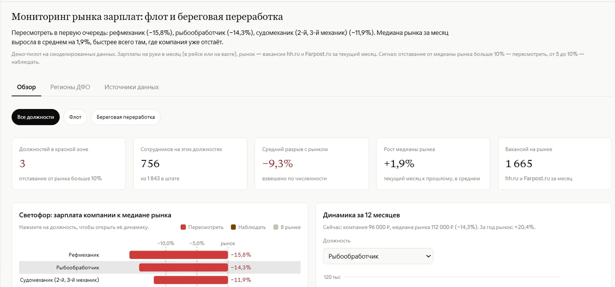Click the Вакансий на рынке card
The image size is (615, 287).
coord(555,164)
